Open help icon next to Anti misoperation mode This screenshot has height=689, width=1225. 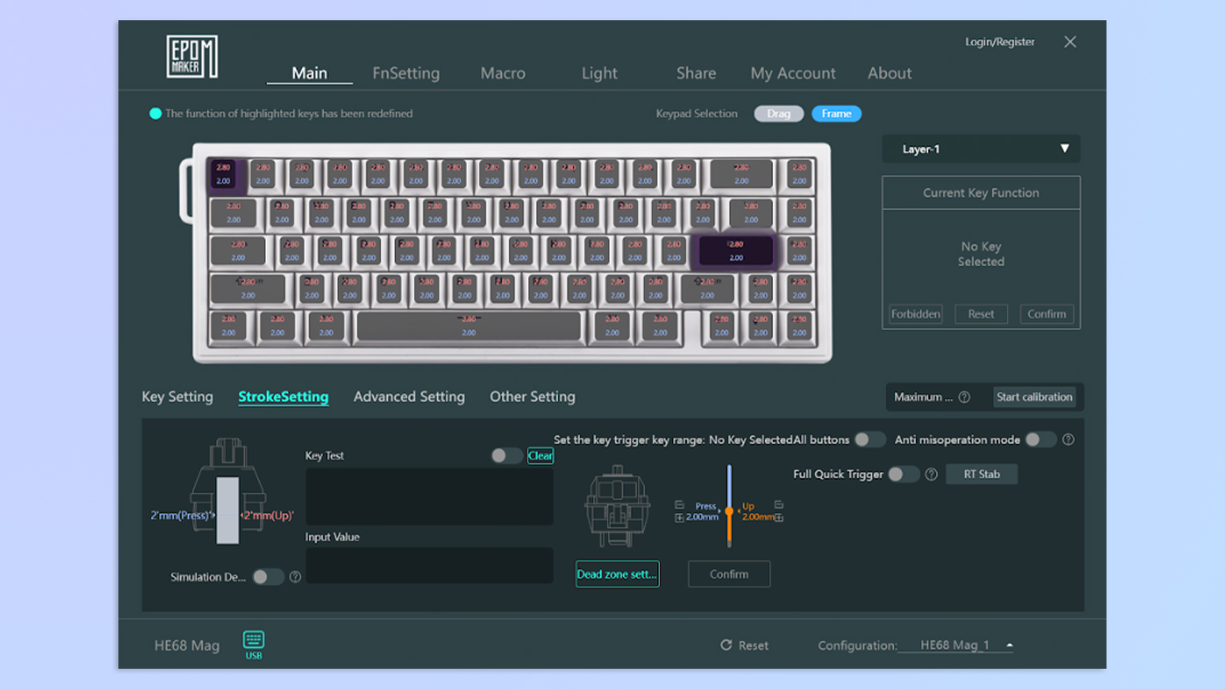[x=1068, y=439]
